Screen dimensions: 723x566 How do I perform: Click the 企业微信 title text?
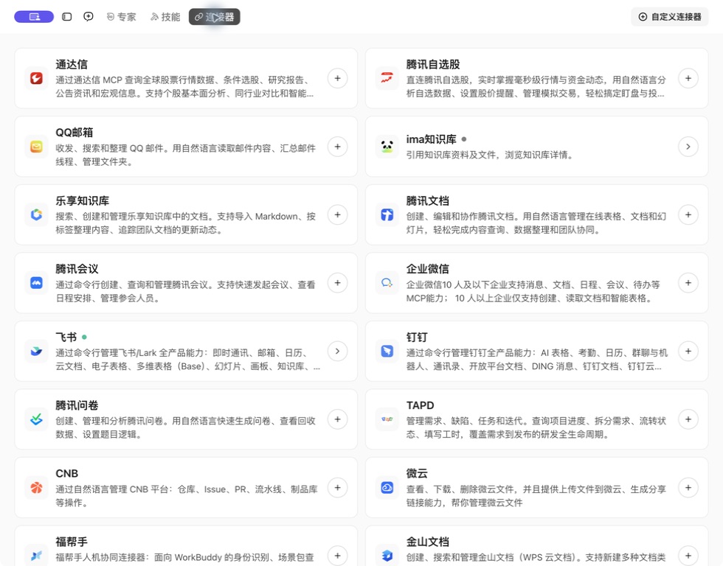[427, 269]
